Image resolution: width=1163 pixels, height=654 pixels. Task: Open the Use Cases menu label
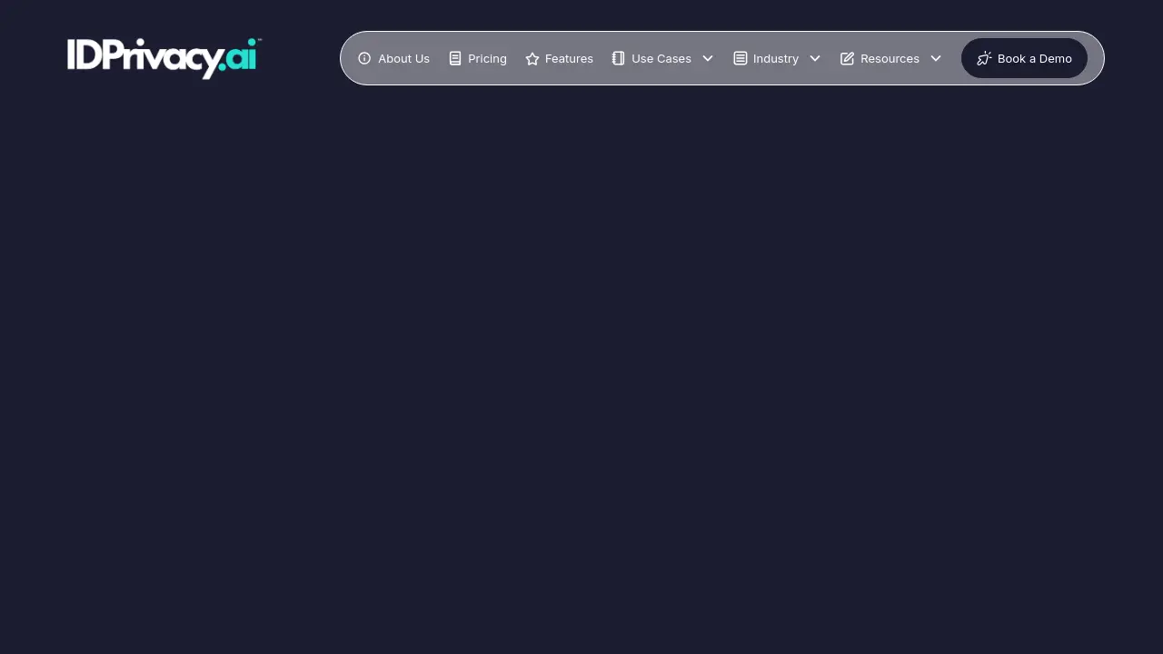coord(661,58)
